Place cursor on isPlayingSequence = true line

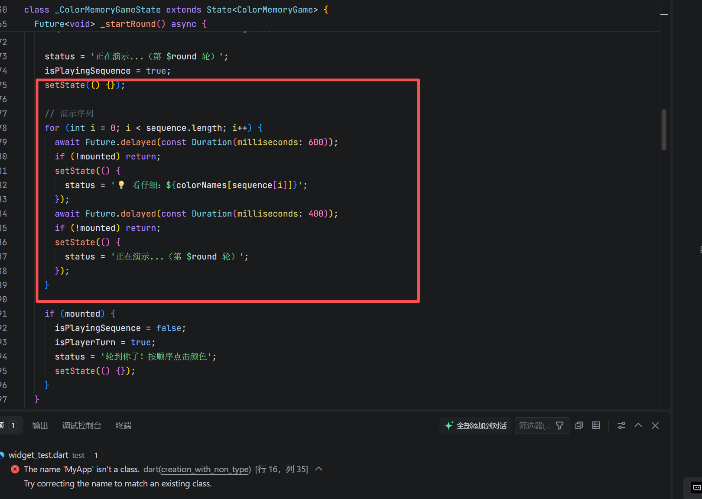click(107, 71)
